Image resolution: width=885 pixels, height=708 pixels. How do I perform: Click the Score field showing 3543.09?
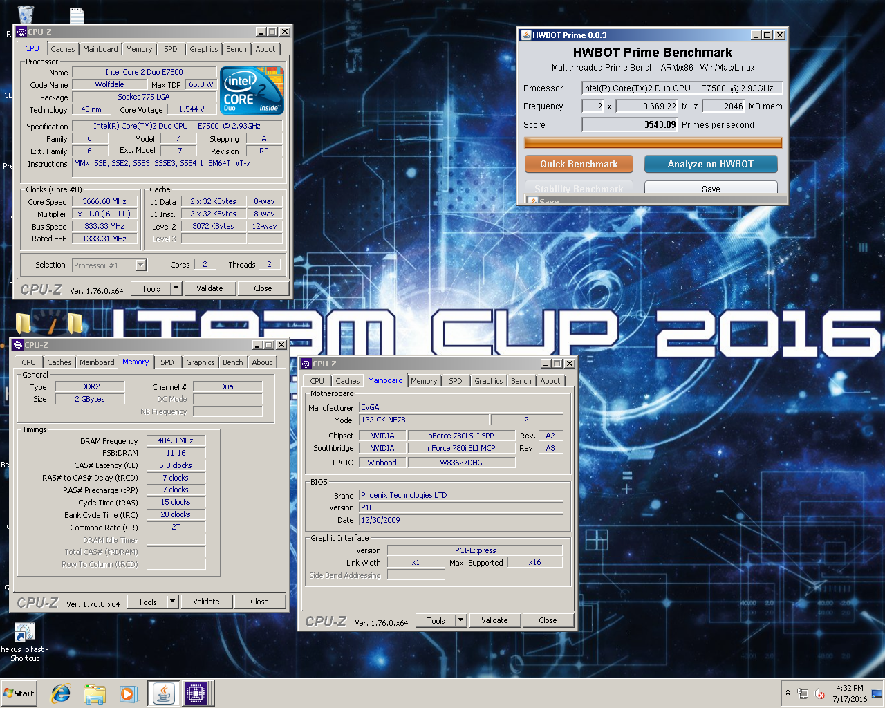[630, 124]
